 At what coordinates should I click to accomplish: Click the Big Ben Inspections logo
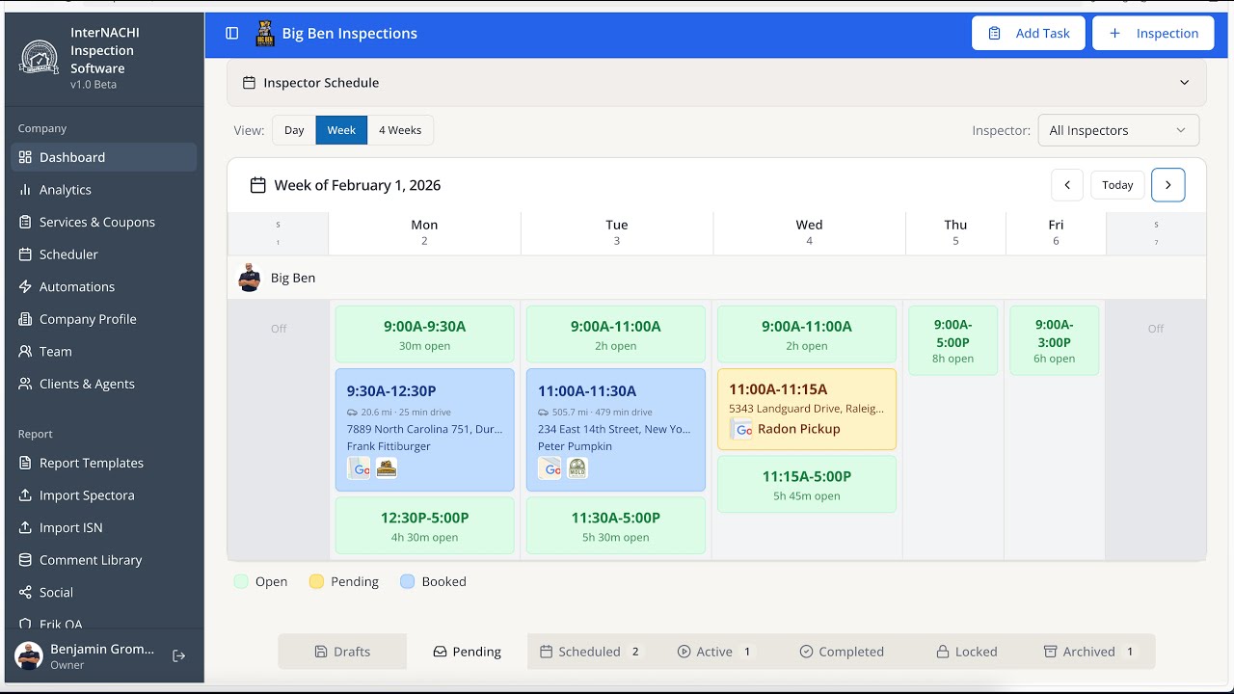click(265, 34)
